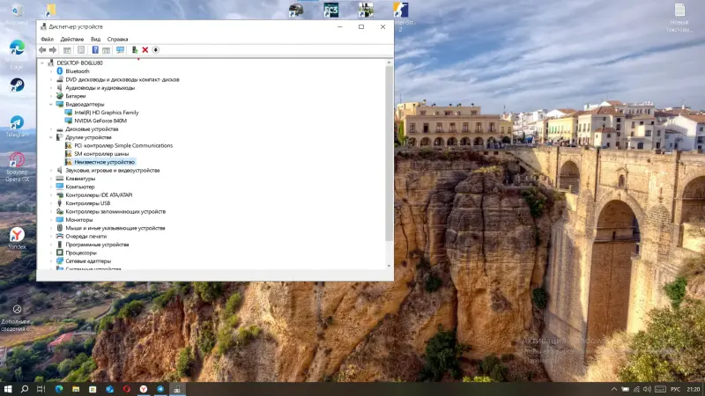The image size is (705, 396).
Task: Toggle the action pane toolbar icon
Action: pyautogui.click(x=106, y=50)
